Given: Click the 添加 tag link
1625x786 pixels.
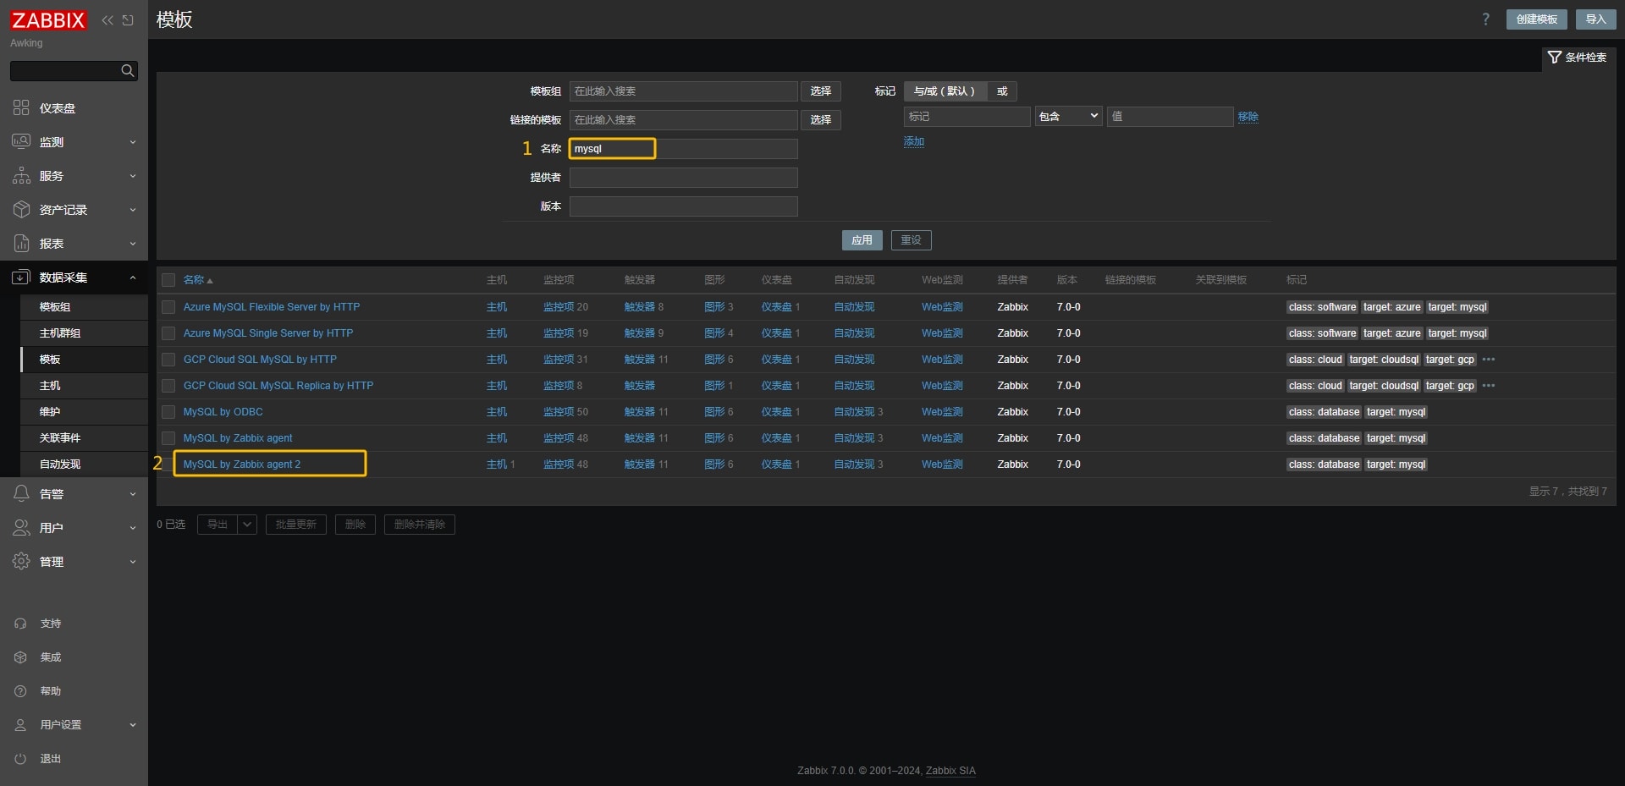Looking at the screenshot, I should tap(914, 141).
